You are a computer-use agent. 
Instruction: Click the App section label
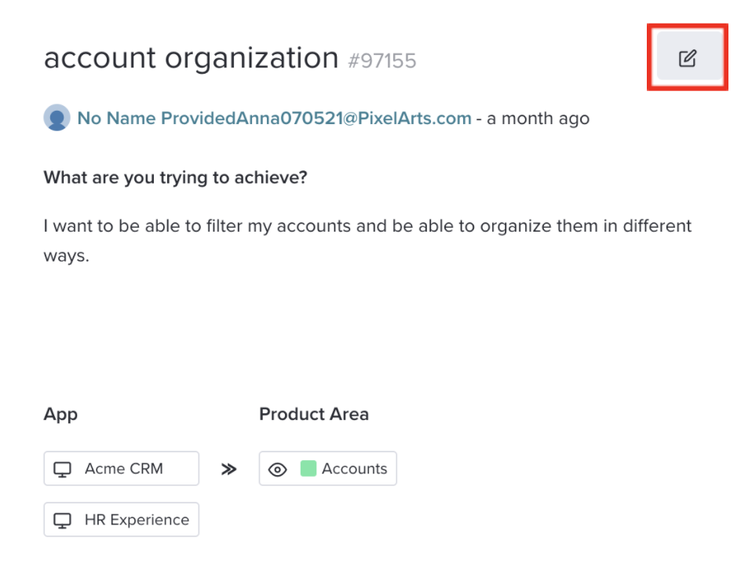tap(60, 415)
